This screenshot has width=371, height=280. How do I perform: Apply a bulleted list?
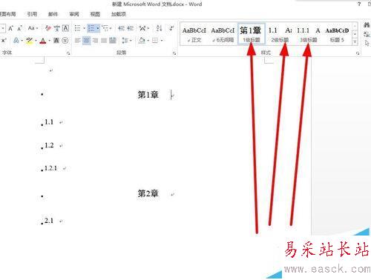click(x=78, y=28)
